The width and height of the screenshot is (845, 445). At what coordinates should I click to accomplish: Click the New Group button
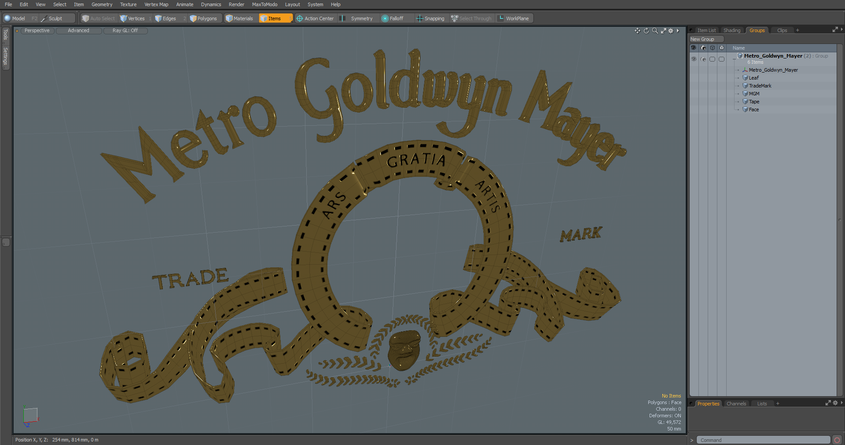[706, 39]
